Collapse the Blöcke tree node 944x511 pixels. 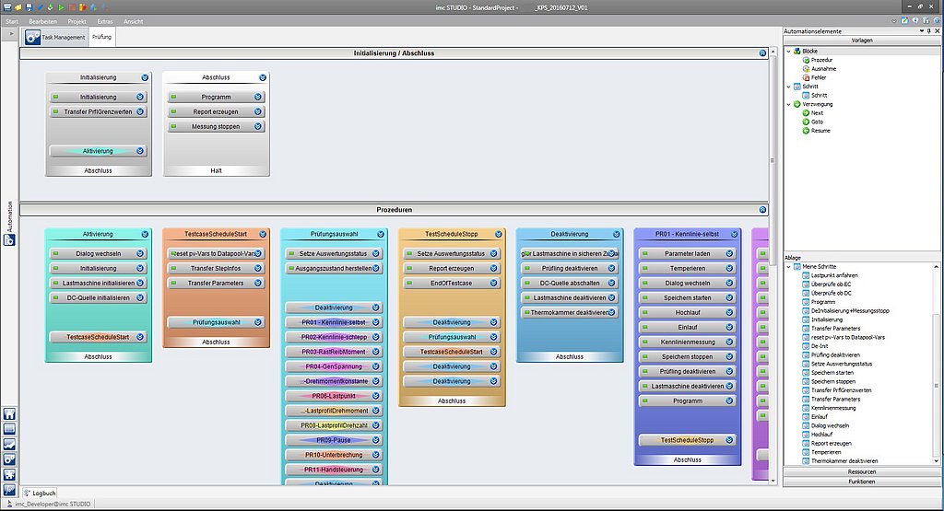788,51
